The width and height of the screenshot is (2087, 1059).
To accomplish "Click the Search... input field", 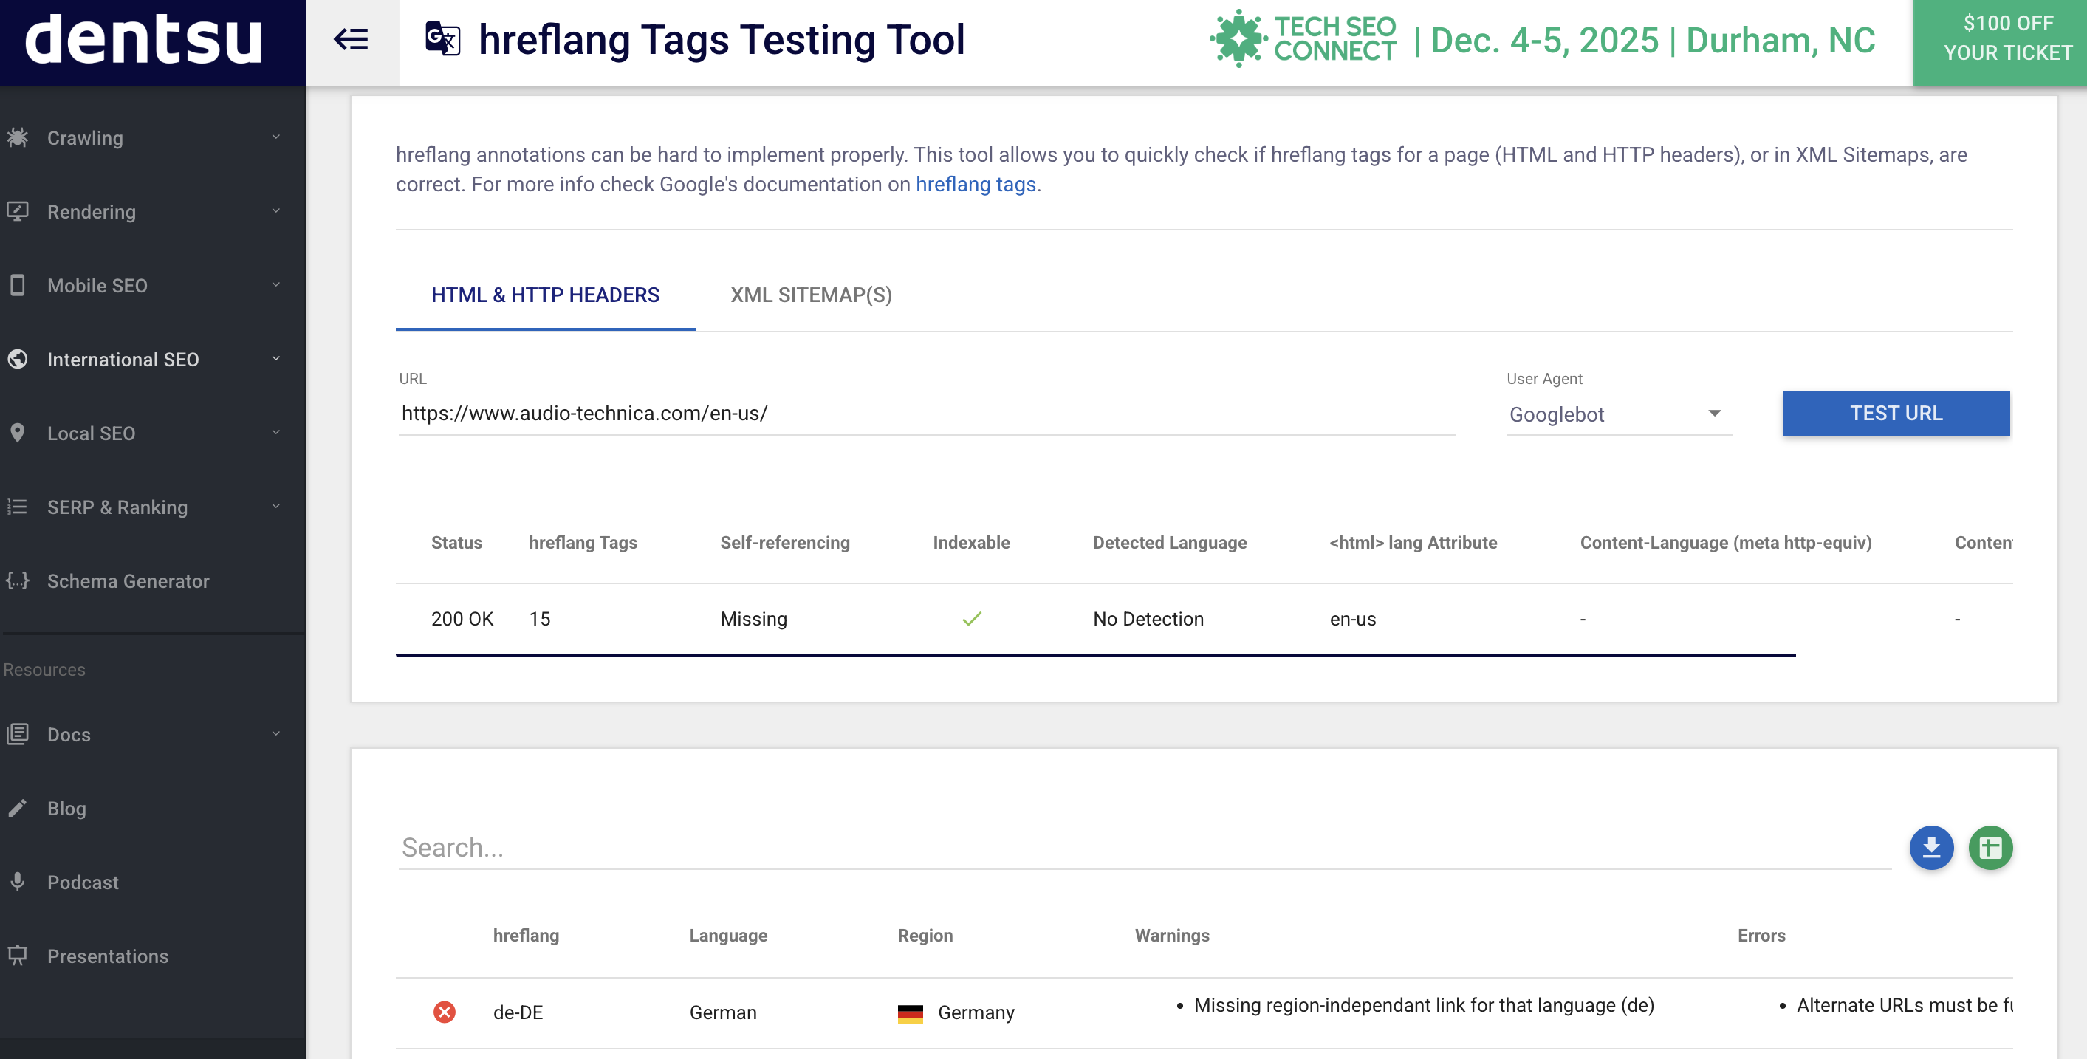I will tap(1145, 848).
